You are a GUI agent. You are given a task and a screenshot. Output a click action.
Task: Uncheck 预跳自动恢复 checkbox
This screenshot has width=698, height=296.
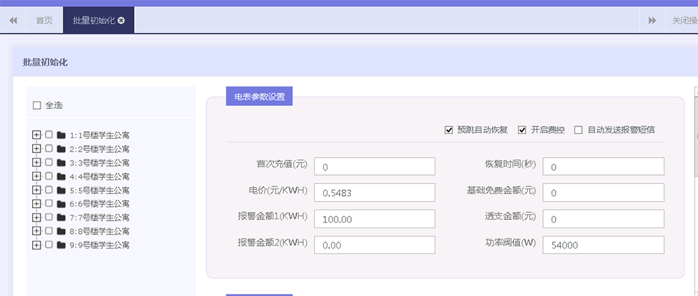(449, 130)
